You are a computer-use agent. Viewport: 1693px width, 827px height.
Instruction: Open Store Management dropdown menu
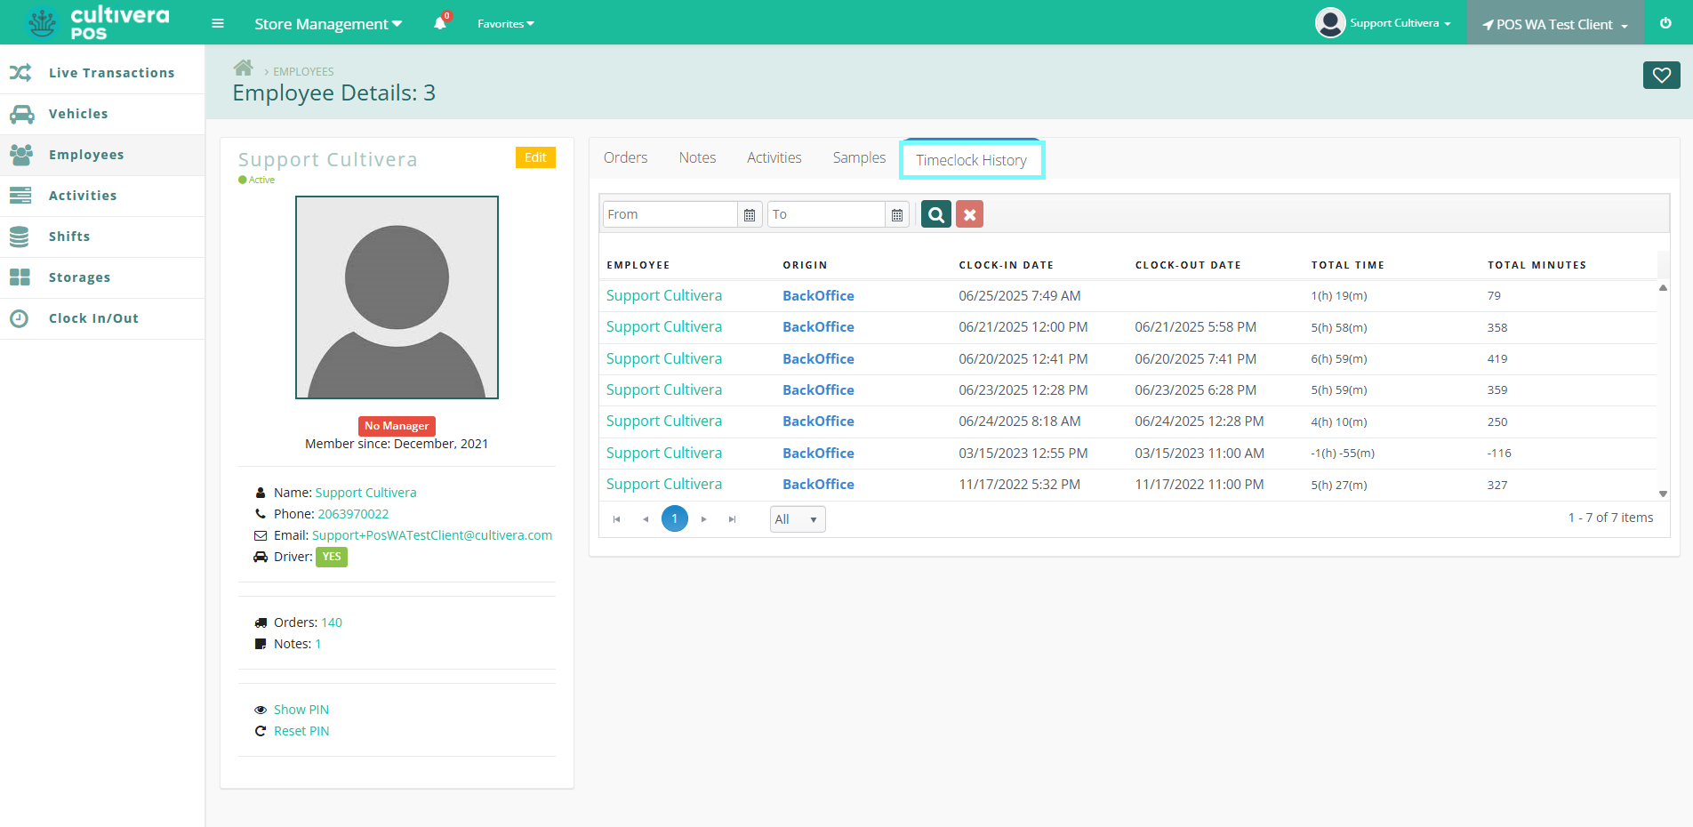click(x=328, y=24)
